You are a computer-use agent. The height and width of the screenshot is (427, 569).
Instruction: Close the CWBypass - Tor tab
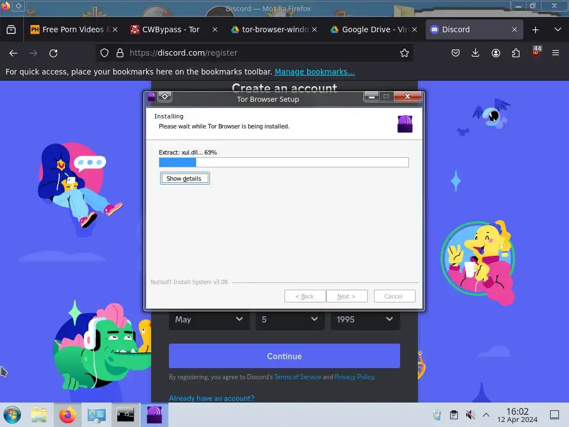[x=215, y=29]
